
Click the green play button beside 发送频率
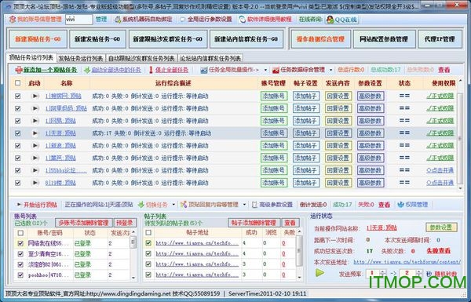pos(320,272)
